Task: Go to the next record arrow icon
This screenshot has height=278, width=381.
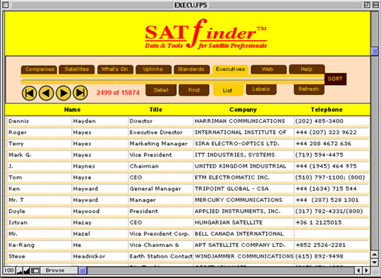Action: 64,93
